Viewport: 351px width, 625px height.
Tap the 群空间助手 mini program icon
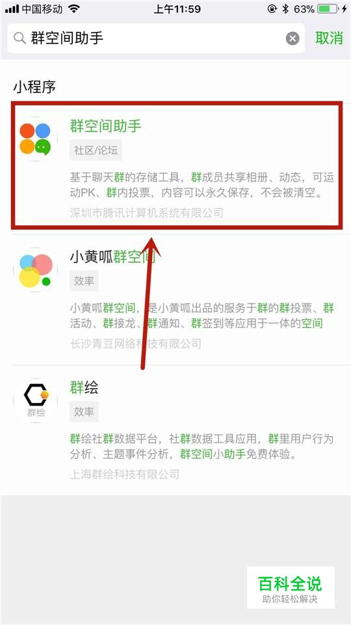pos(35,139)
